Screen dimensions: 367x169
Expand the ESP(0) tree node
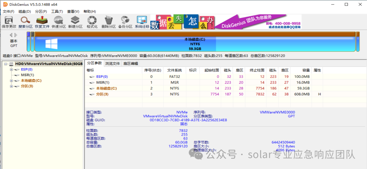click(11, 69)
